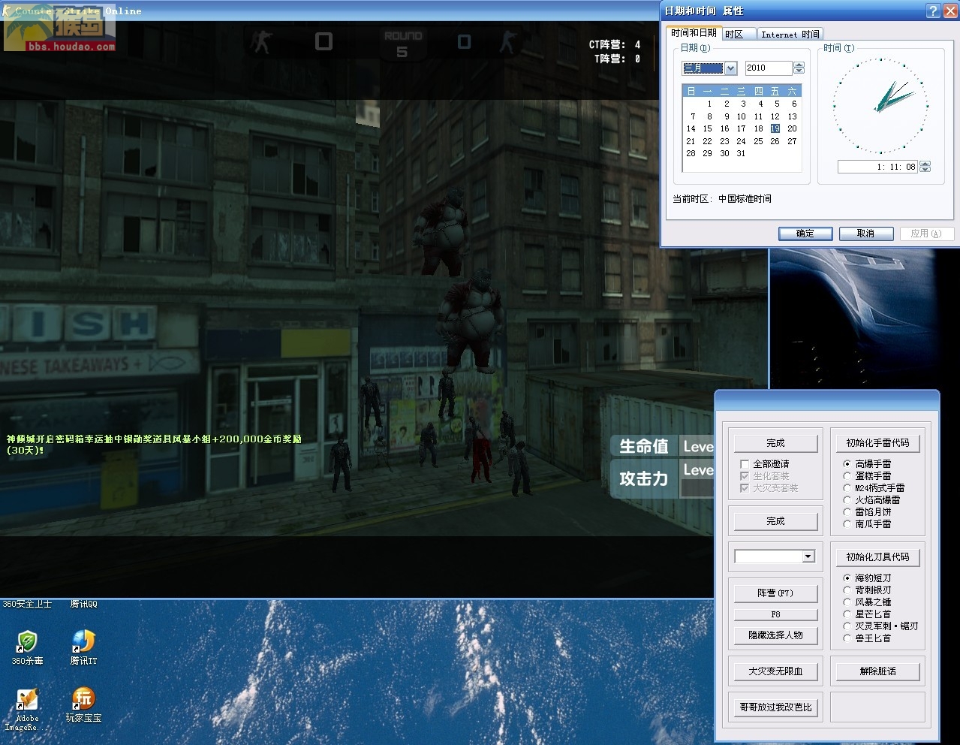Click the 隐藏选择人物 button
960x745 pixels.
tap(775, 635)
